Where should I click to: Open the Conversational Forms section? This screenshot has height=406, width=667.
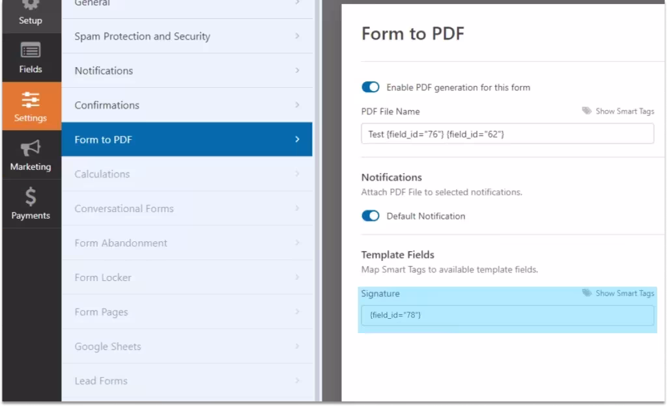(x=186, y=208)
